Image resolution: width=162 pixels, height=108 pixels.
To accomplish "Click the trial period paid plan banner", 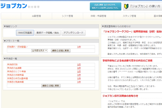I will 105,6.
